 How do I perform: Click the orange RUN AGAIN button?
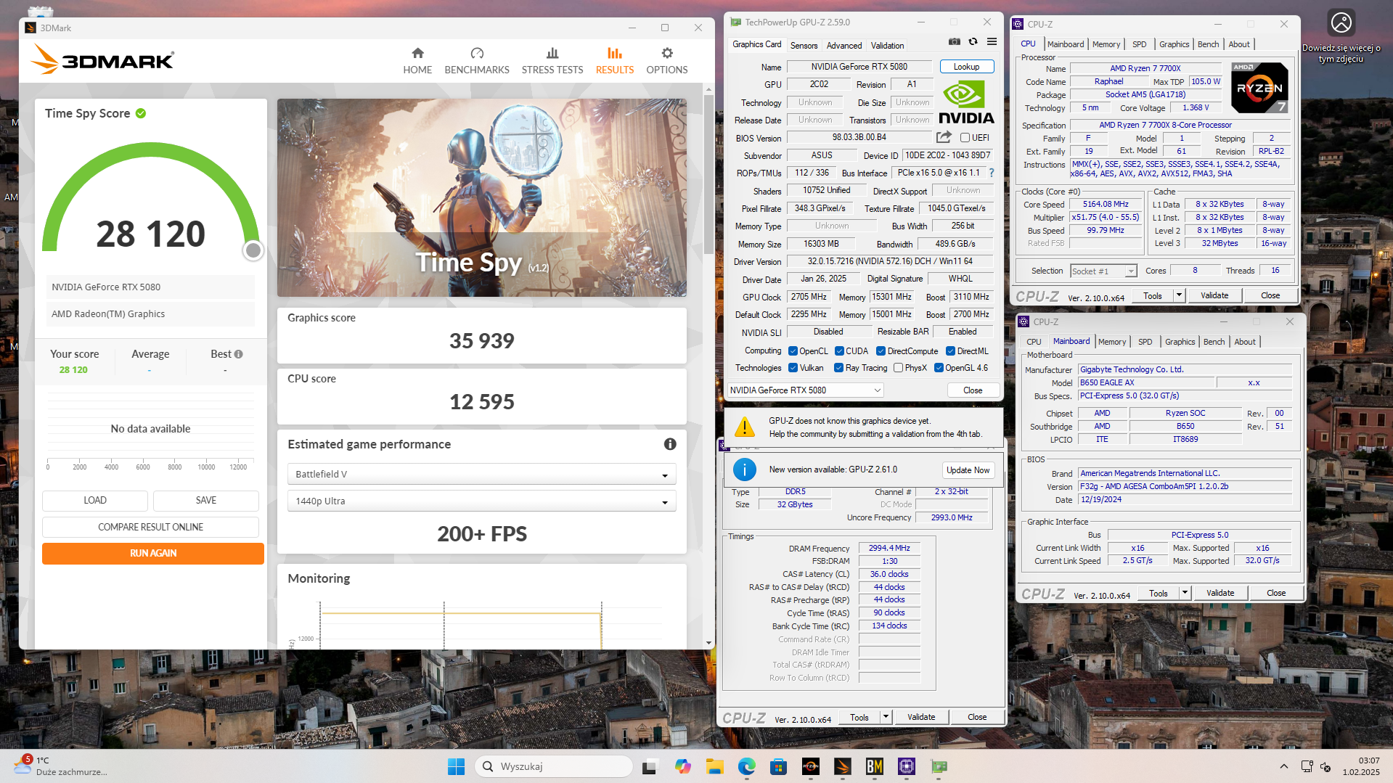point(153,553)
